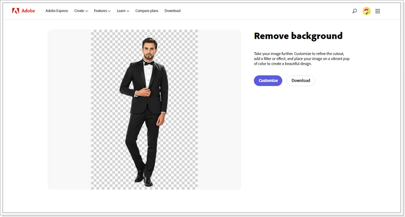Click the Remove background heading
405x217 pixels.
tap(298, 36)
